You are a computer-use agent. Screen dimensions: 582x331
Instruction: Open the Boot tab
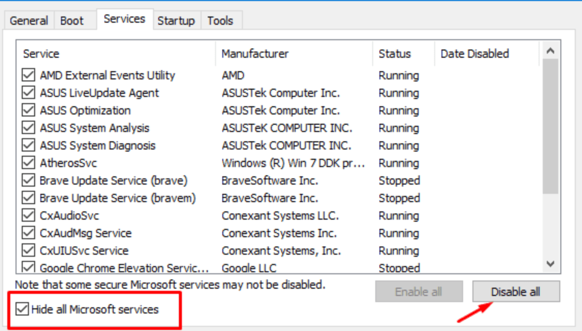pyautogui.click(x=72, y=21)
